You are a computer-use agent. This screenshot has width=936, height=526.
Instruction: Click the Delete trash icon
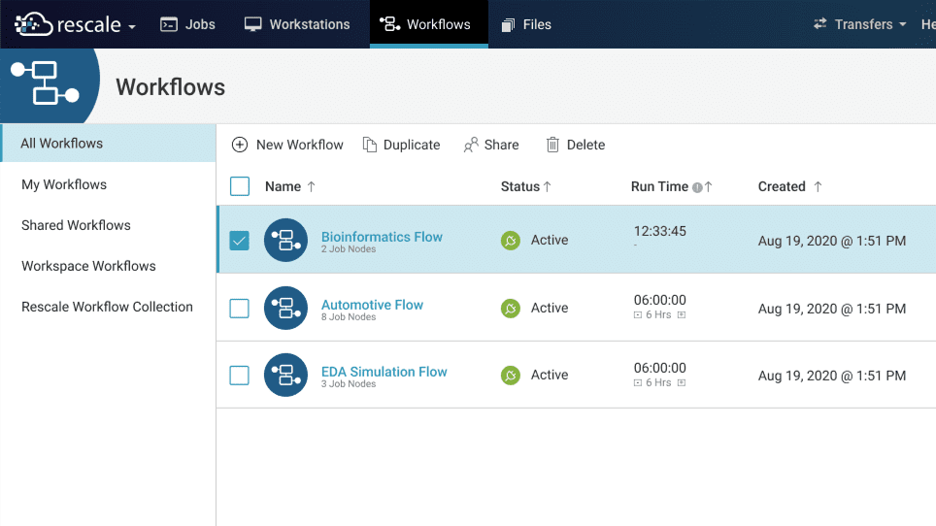tap(552, 145)
